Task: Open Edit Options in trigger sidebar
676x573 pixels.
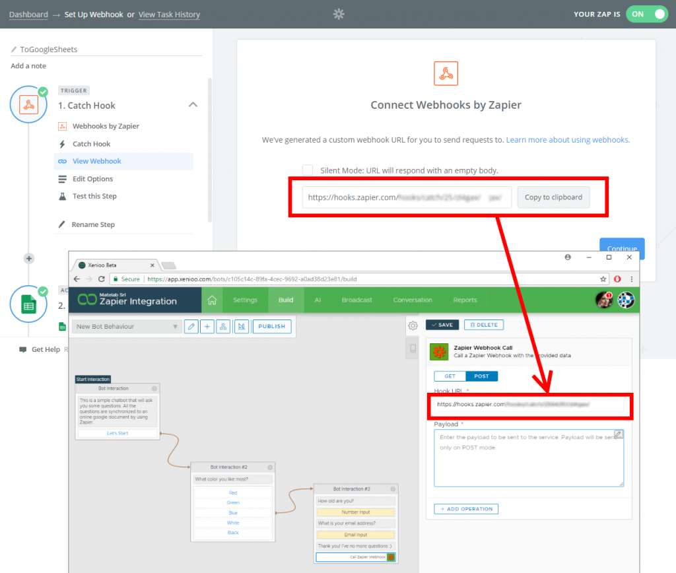Action: pos(92,179)
